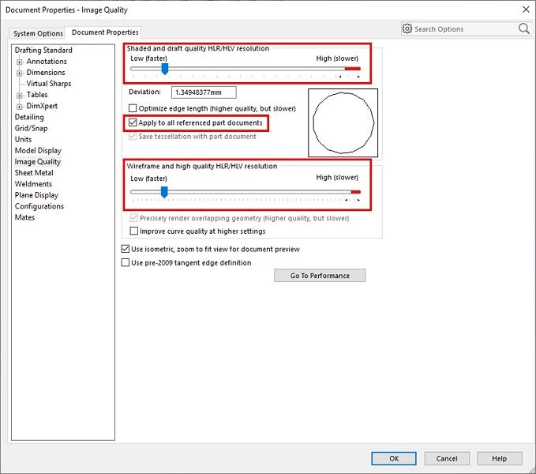Select the Document Properties tab

point(105,32)
